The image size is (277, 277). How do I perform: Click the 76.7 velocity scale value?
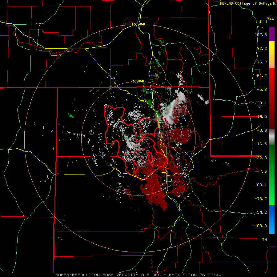point(262,62)
